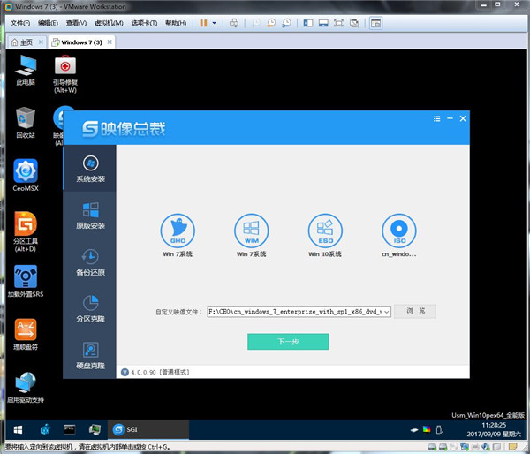Open 备份还原 sidebar section
Viewport: 530px width, 454px height.
pyautogui.click(x=90, y=262)
